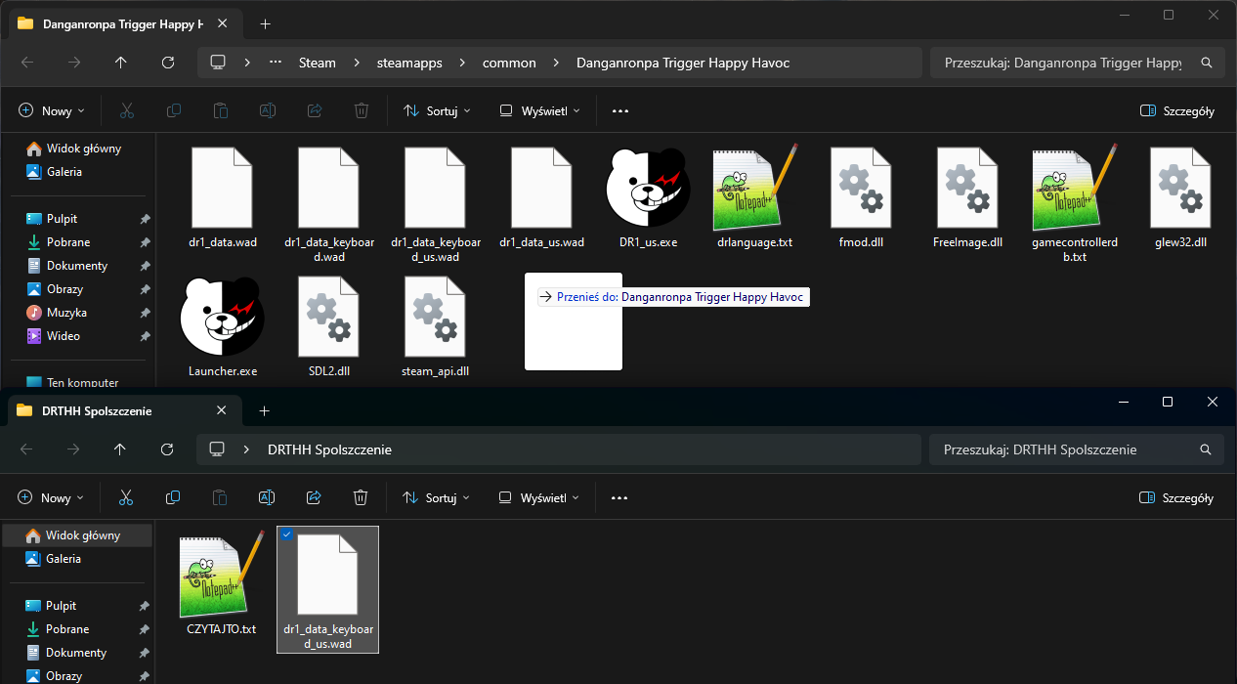Navigate to common breadcrumb

click(509, 63)
